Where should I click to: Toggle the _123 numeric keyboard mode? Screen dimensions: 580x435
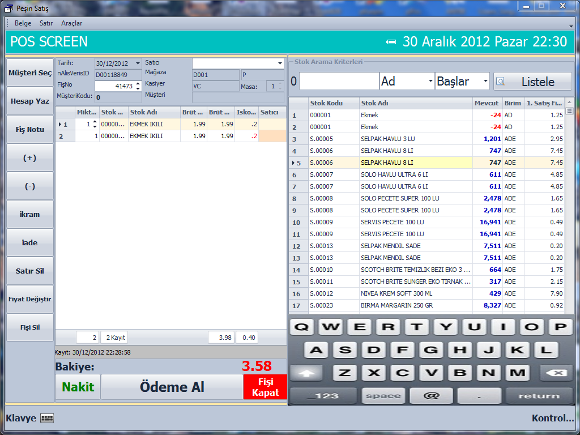coord(323,395)
